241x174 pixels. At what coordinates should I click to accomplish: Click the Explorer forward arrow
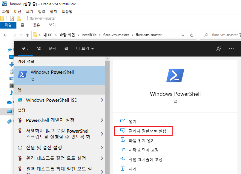[14, 35]
